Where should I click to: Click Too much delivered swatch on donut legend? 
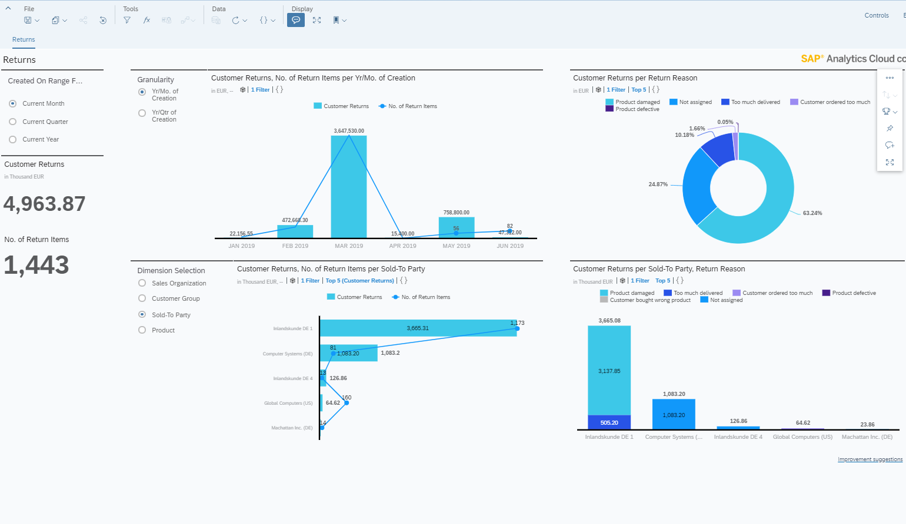[x=725, y=102]
